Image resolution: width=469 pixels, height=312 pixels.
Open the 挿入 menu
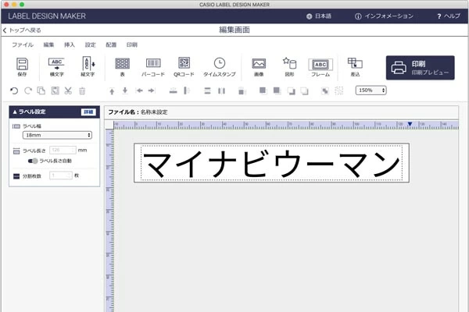[x=70, y=44]
